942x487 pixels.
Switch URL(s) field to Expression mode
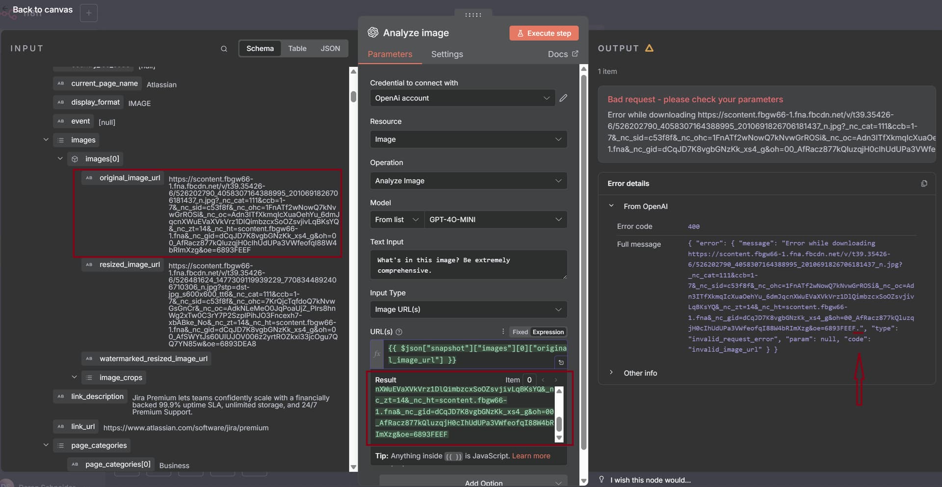[548, 332]
